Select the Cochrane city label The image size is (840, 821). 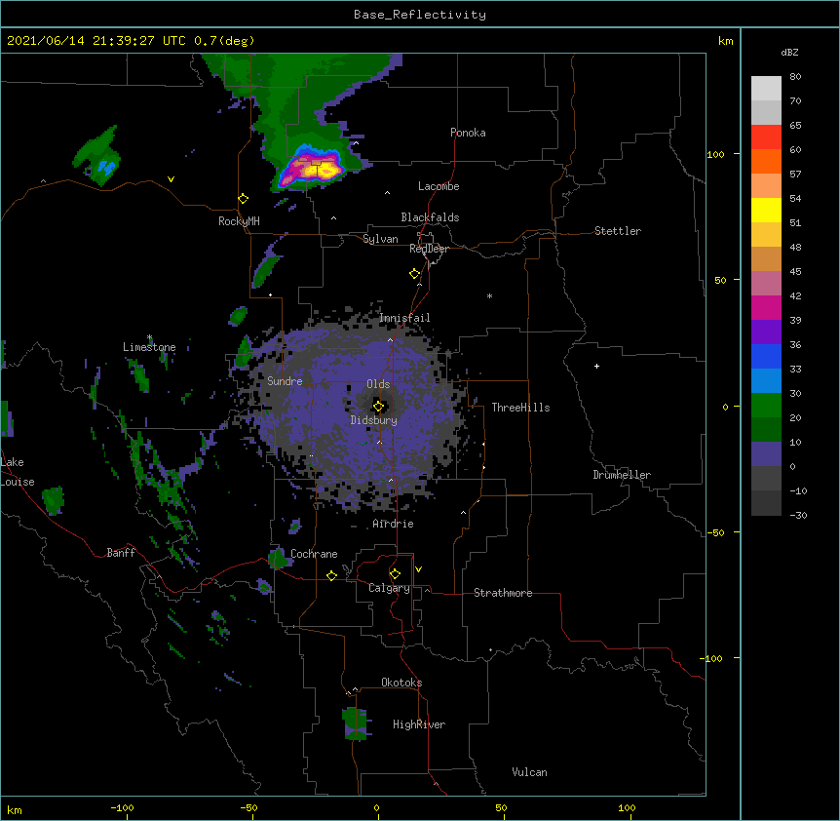[314, 554]
